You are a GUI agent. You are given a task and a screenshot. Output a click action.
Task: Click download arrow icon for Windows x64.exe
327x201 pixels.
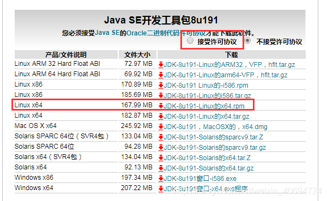click(161, 189)
